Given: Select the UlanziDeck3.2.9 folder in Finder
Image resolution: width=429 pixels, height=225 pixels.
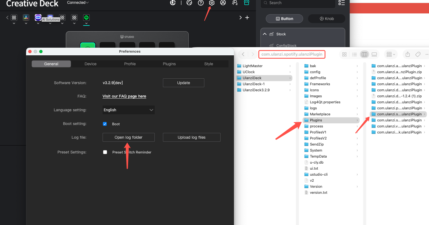Looking at the screenshot, I should [x=264, y=90].
